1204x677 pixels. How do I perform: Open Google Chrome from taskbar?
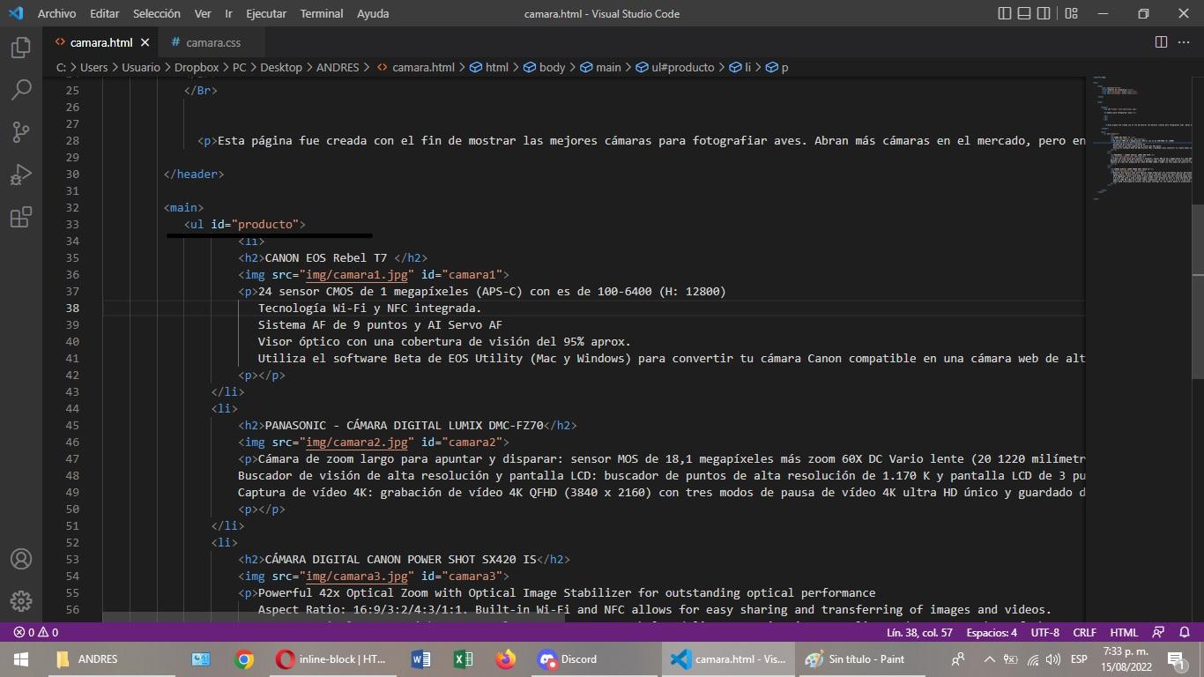tap(244, 658)
